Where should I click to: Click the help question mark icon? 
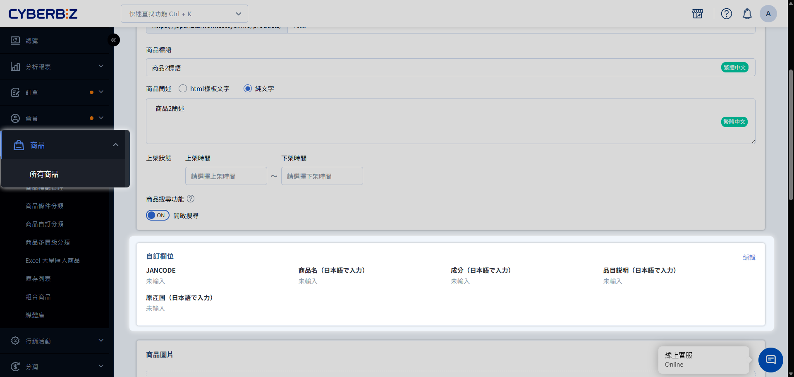pyautogui.click(x=727, y=14)
